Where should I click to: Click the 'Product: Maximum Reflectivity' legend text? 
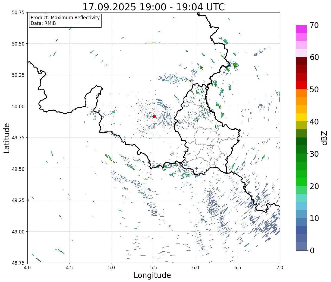tap(65, 18)
